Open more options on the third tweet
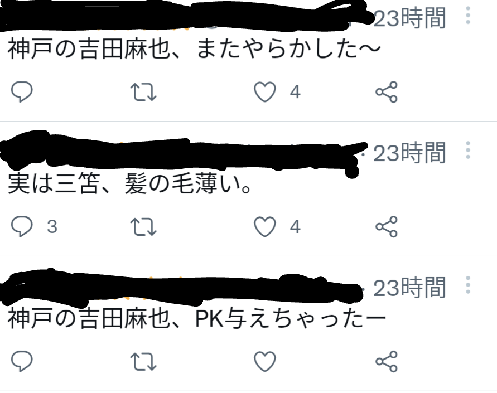Screen dimensions: 497x393 pyautogui.click(x=468, y=285)
